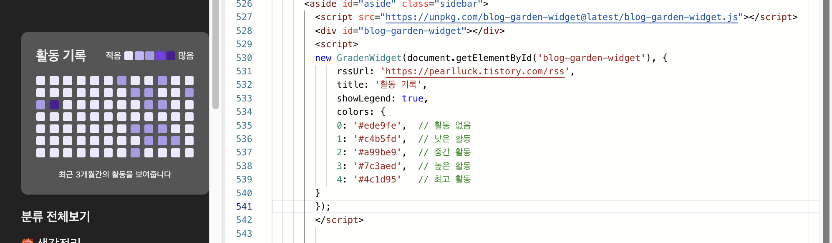Viewport: 832px width, 243px height.
Task: Click line number 530 in the gutter
Action: click(x=244, y=58)
